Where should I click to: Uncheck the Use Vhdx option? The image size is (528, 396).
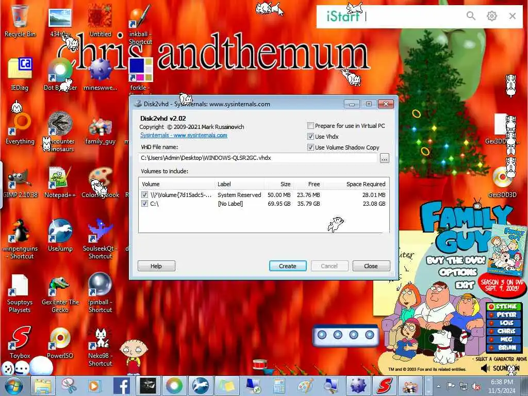(x=310, y=136)
